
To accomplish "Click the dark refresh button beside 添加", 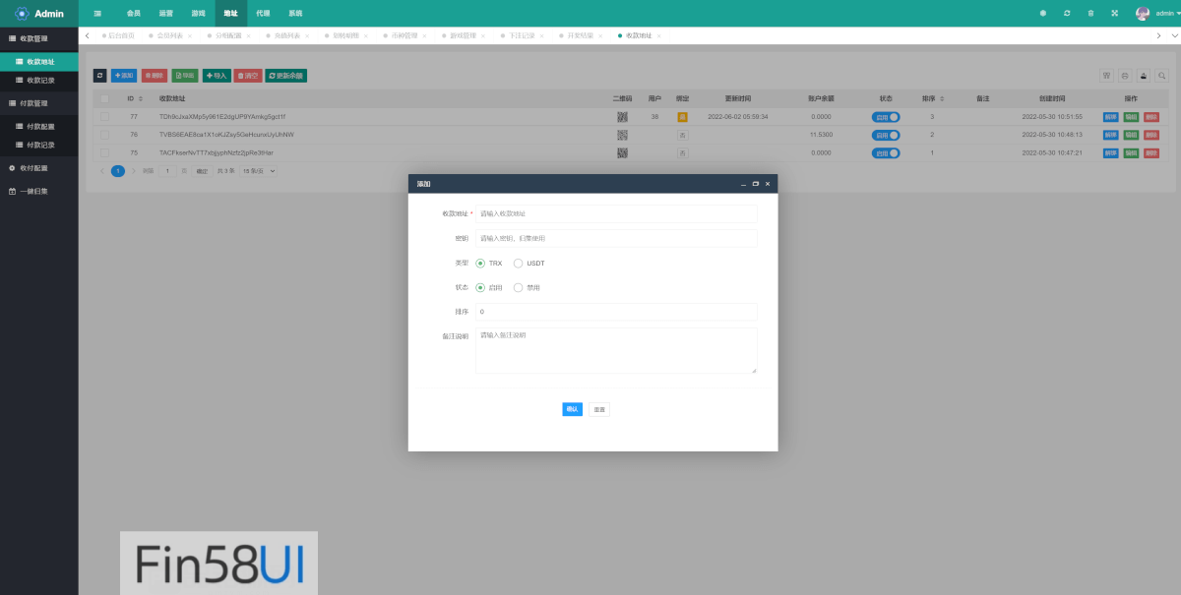I will [x=99, y=76].
